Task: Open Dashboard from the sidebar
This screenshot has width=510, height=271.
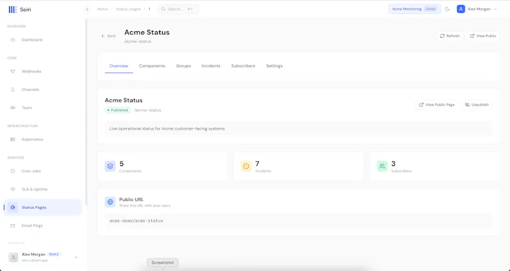Action: tap(42, 40)
